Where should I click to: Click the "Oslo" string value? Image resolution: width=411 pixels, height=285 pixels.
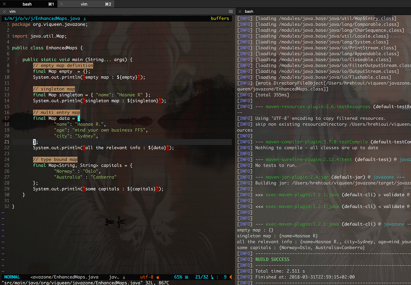91,171
